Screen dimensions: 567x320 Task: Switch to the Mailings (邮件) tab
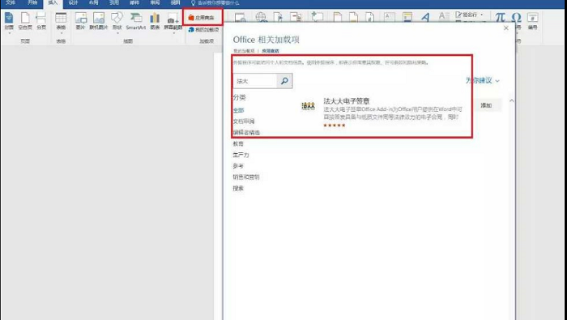tap(134, 3)
